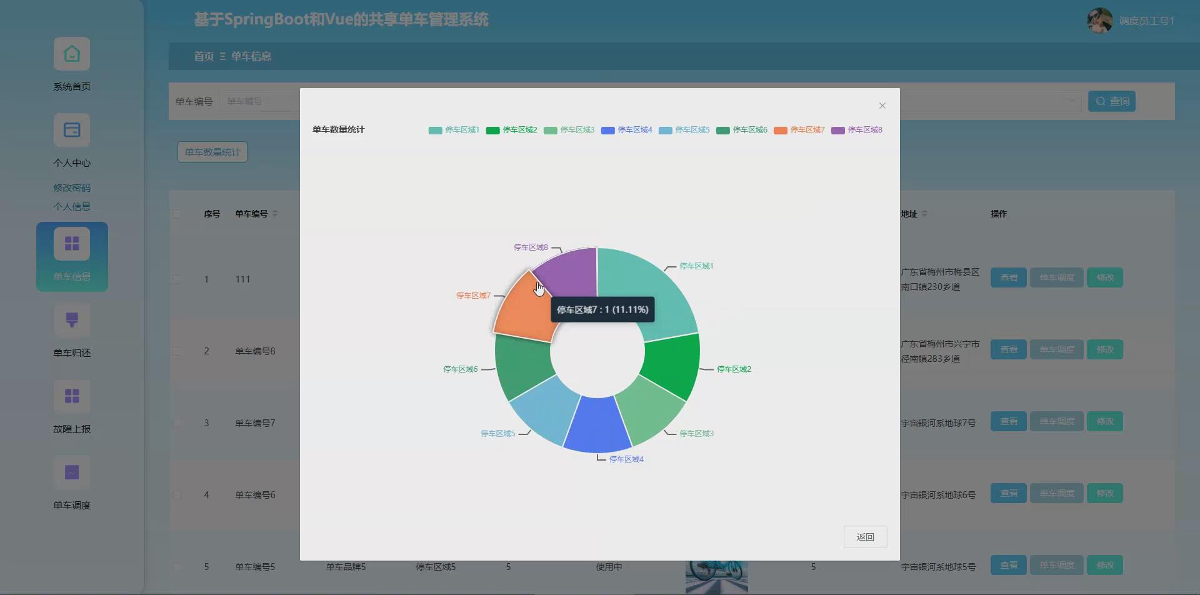Click the green 停车区域1 legend color swatch
1200x595 pixels.
[436, 130]
